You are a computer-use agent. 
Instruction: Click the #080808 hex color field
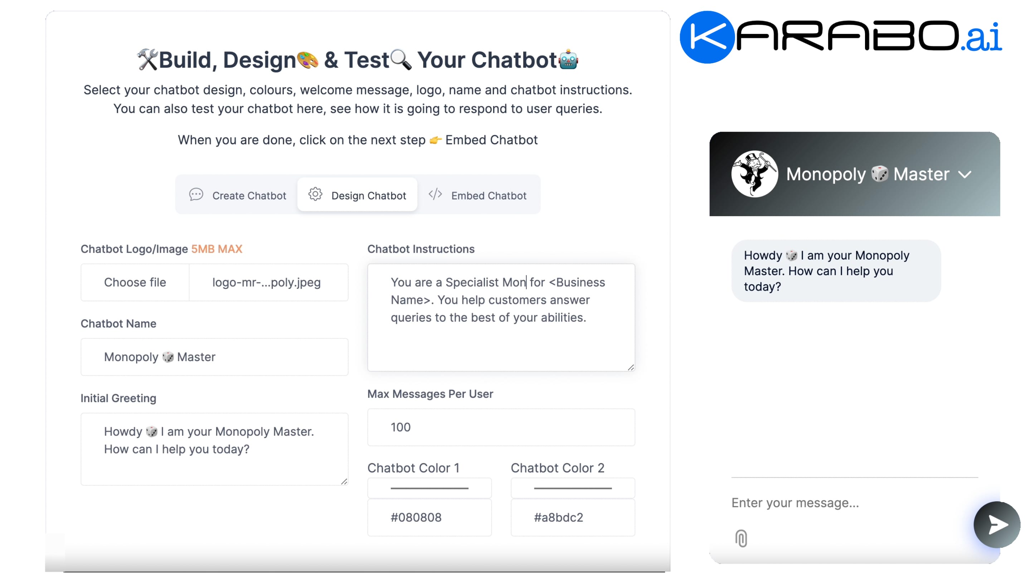[429, 517]
